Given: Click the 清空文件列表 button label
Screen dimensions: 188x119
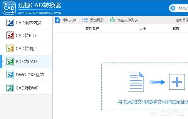Looking at the screenshot, I should (x=127, y=20).
